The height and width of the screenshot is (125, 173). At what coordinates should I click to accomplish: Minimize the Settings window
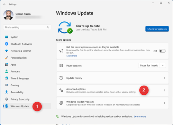(153, 3)
